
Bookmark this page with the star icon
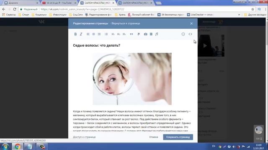(x=253, y=9)
